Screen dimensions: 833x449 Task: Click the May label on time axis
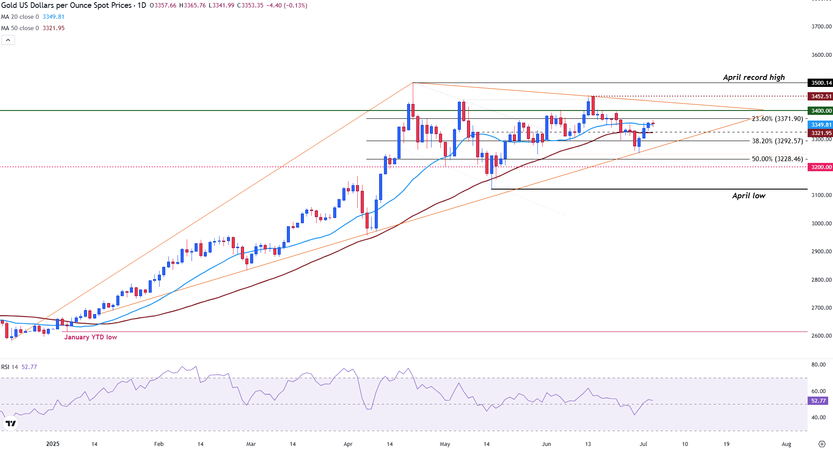(x=445, y=444)
